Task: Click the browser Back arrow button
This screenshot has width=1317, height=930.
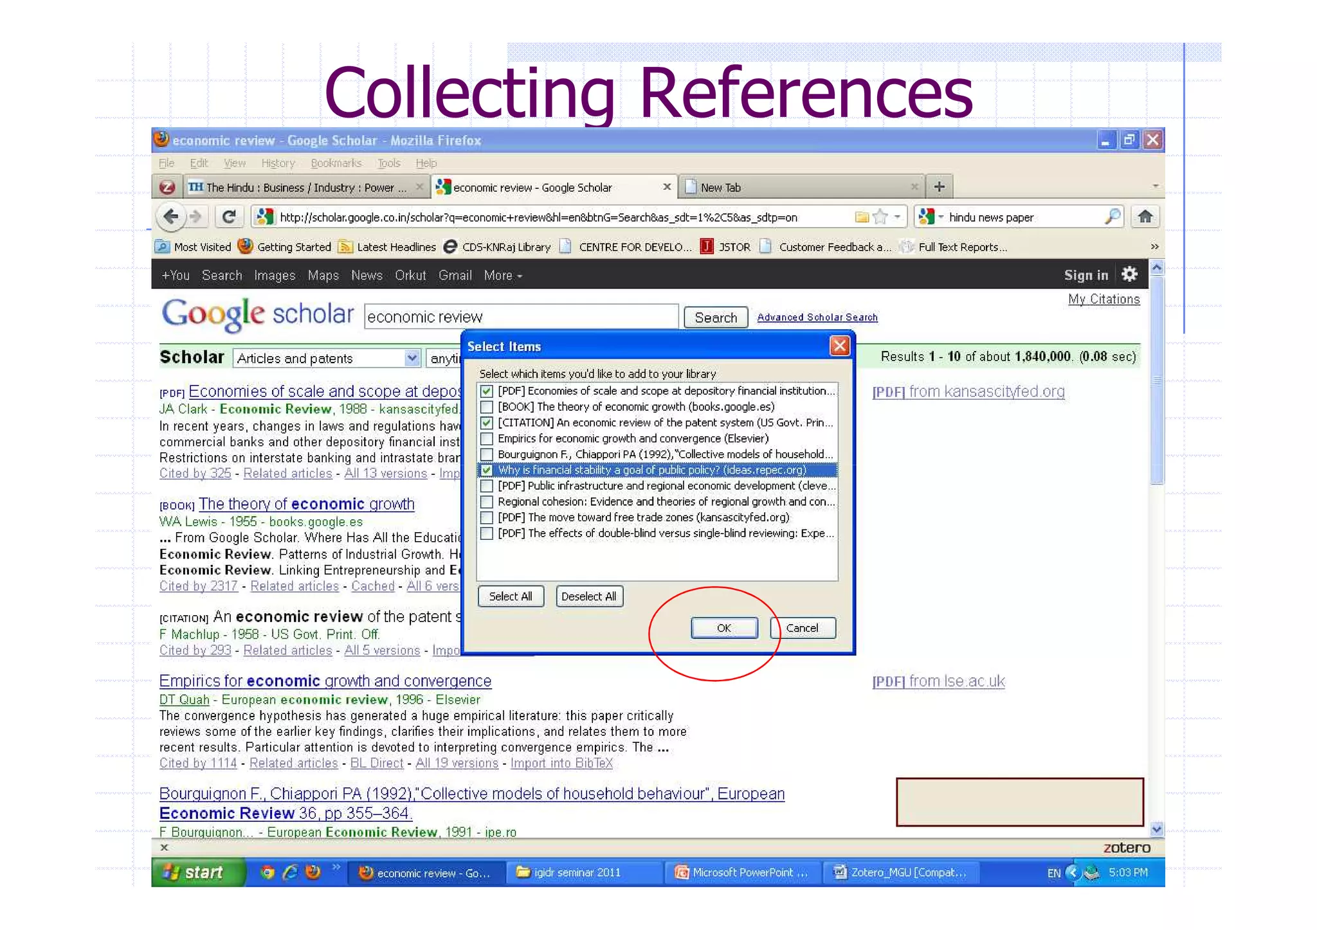Action: [x=171, y=217]
